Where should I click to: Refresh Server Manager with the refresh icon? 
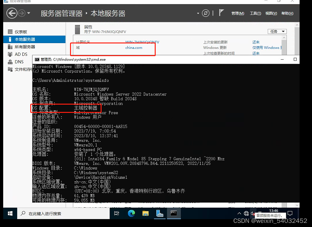coord(206,13)
